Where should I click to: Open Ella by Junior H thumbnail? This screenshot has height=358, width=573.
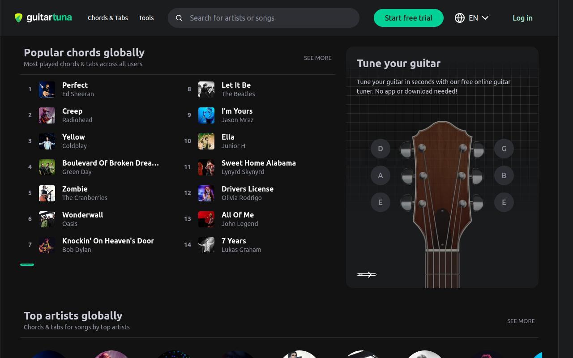click(206, 141)
